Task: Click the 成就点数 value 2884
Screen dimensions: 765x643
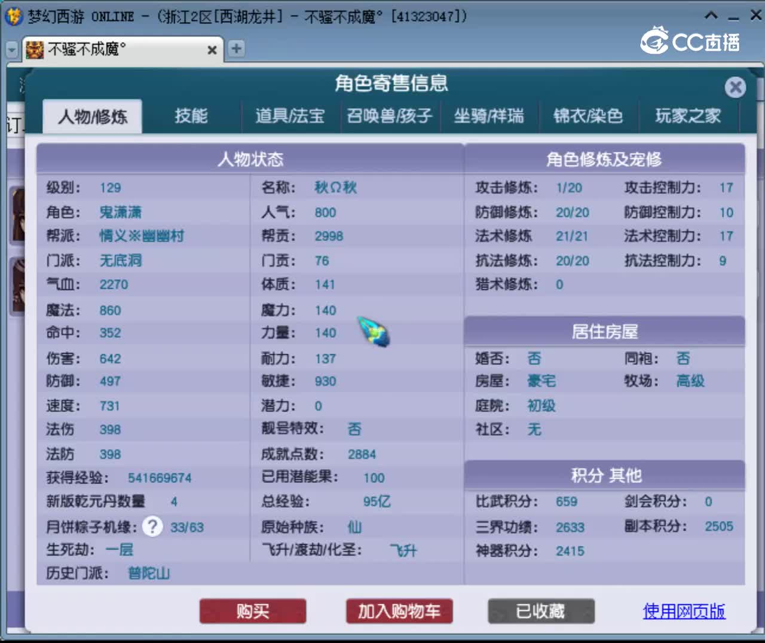Action: coord(362,455)
